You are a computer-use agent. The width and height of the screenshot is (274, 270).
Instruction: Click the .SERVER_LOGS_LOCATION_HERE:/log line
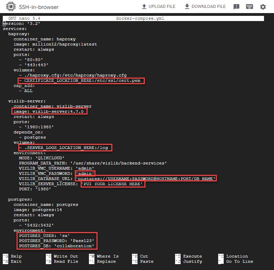(63, 148)
